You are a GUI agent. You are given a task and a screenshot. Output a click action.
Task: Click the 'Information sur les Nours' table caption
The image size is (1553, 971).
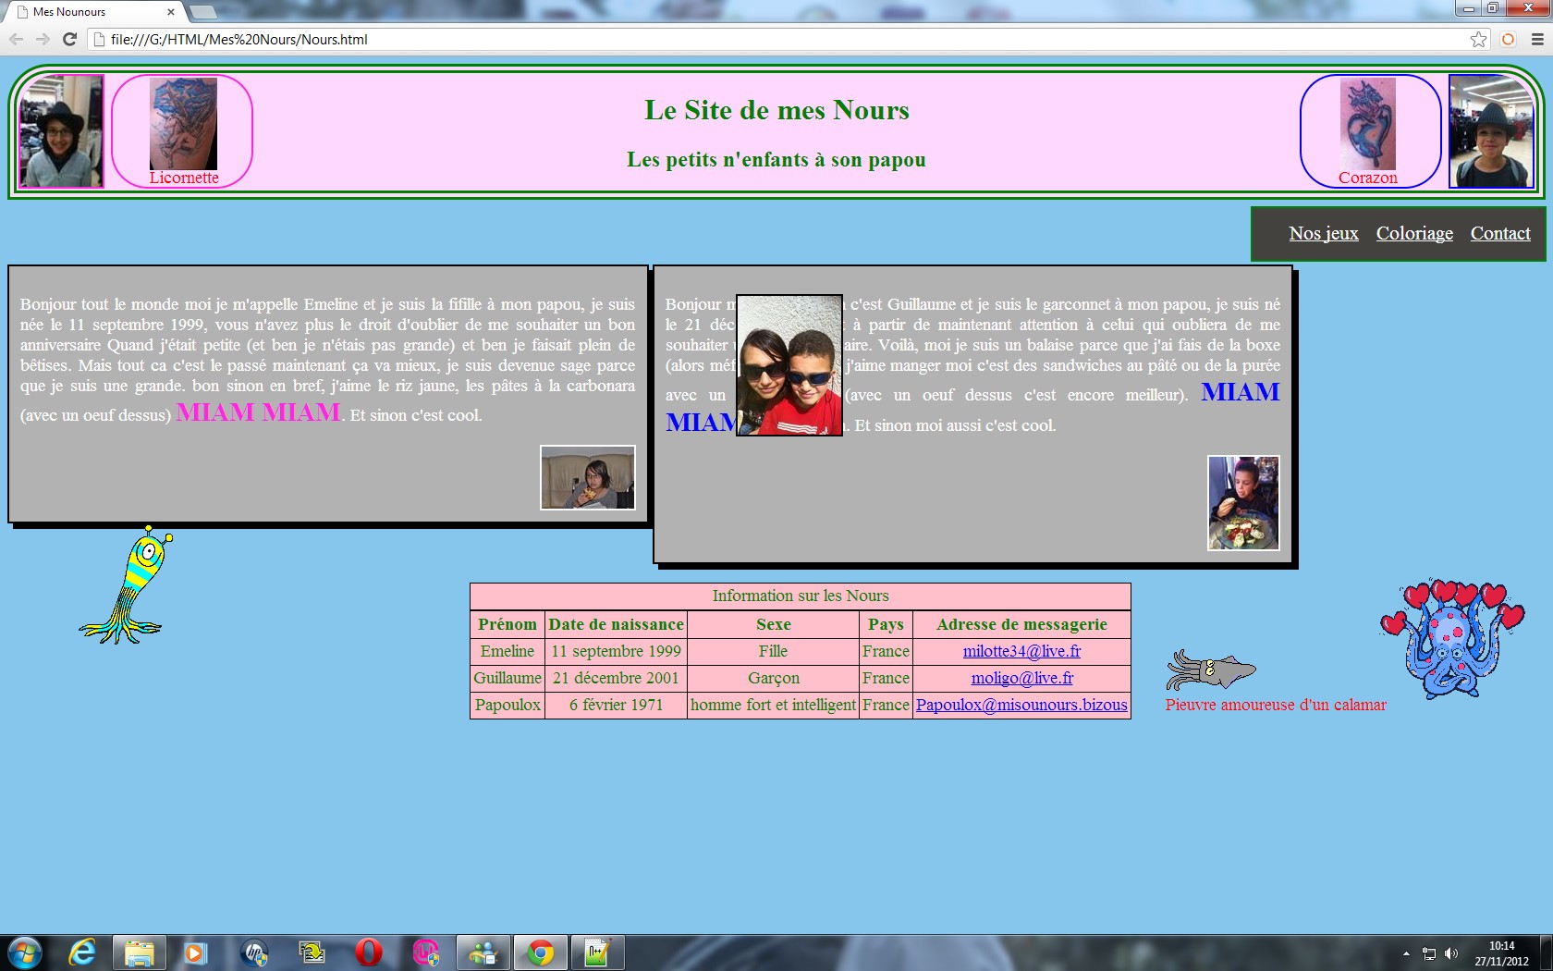[x=801, y=596]
